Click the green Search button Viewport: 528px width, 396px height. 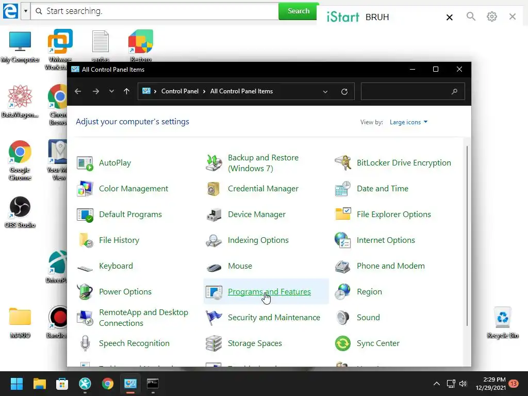click(x=299, y=11)
